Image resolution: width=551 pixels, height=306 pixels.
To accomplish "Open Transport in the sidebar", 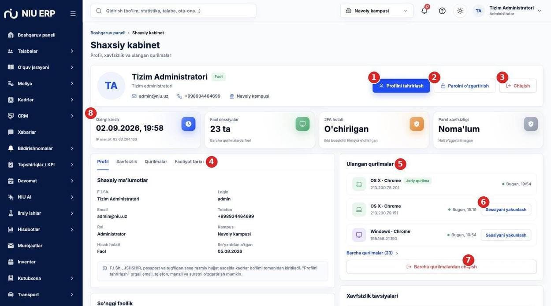I will click(x=41, y=295).
